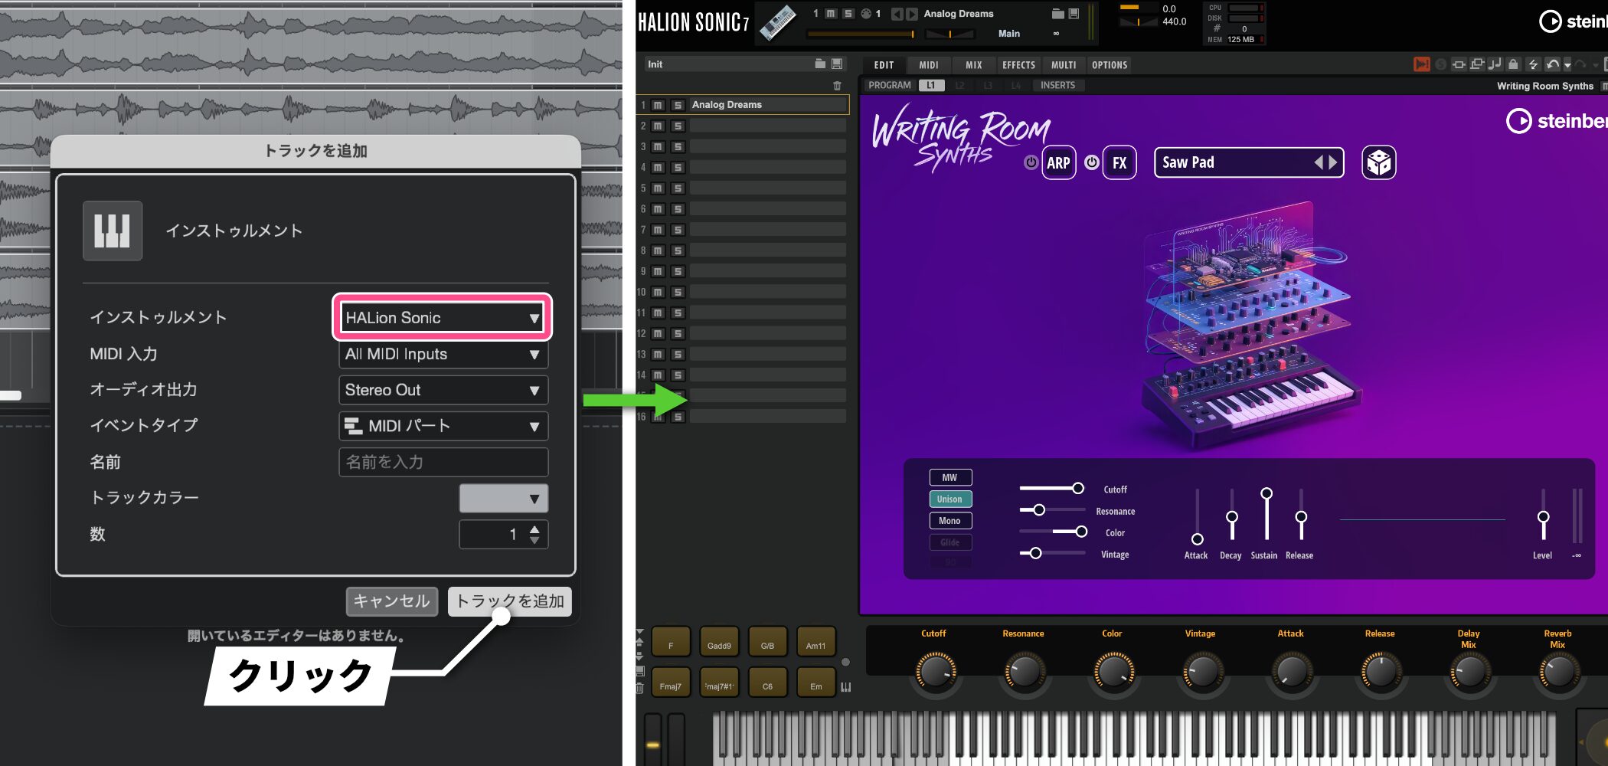
Task: Save multi using disk icon beside Init
Action: click(x=837, y=64)
